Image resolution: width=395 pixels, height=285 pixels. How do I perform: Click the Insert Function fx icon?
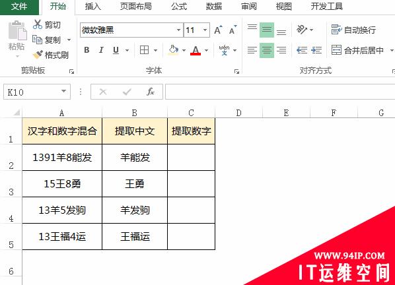(x=151, y=92)
